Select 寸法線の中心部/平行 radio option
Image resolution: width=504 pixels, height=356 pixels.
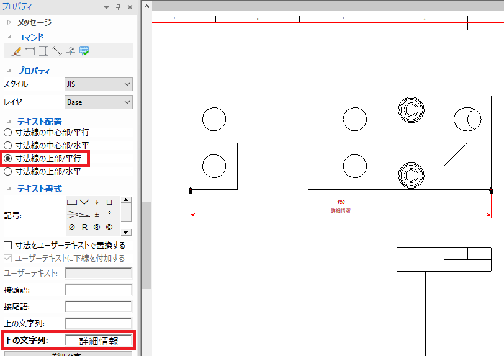8,132
